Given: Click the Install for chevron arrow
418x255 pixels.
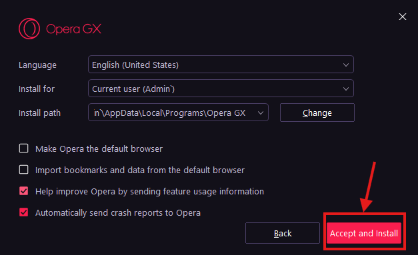Looking at the screenshot, I should [x=346, y=89].
